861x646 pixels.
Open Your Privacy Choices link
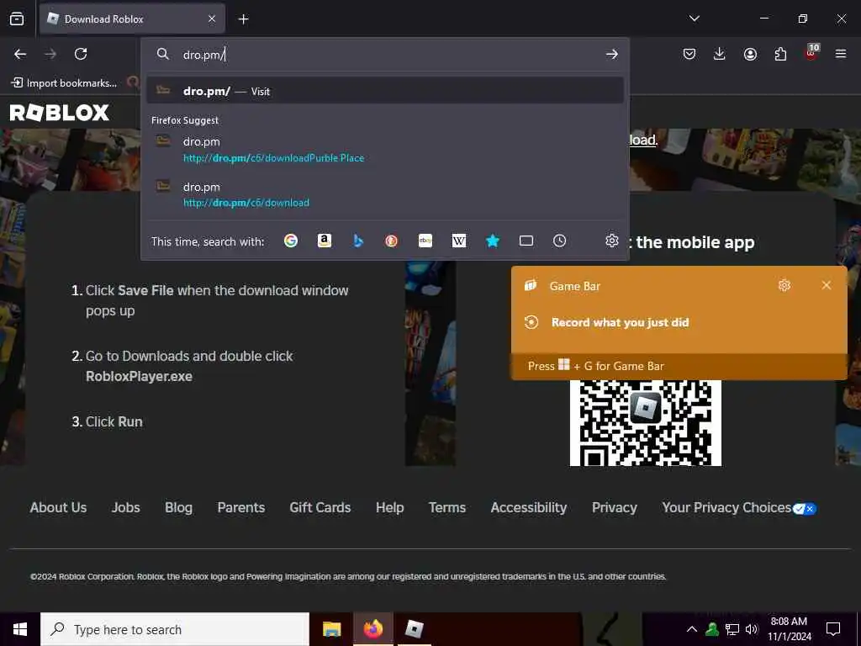click(739, 507)
